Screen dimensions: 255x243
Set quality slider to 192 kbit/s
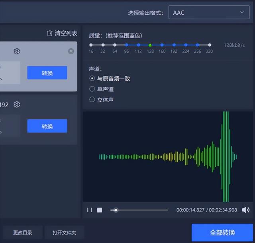[174, 45]
